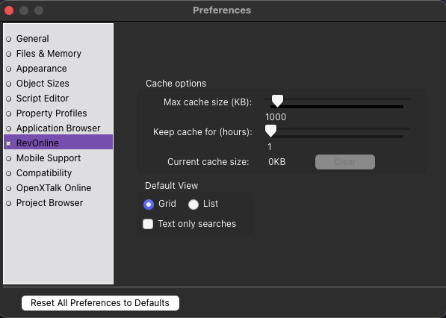The height and width of the screenshot is (318, 446).
Task: Open the OpenXTalk Online preferences
Action: click(x=54, y=188)
